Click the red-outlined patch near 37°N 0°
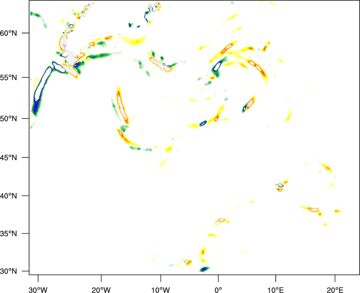Image resolution: width=360 pixels, height=293 pixels. point(222,220)
